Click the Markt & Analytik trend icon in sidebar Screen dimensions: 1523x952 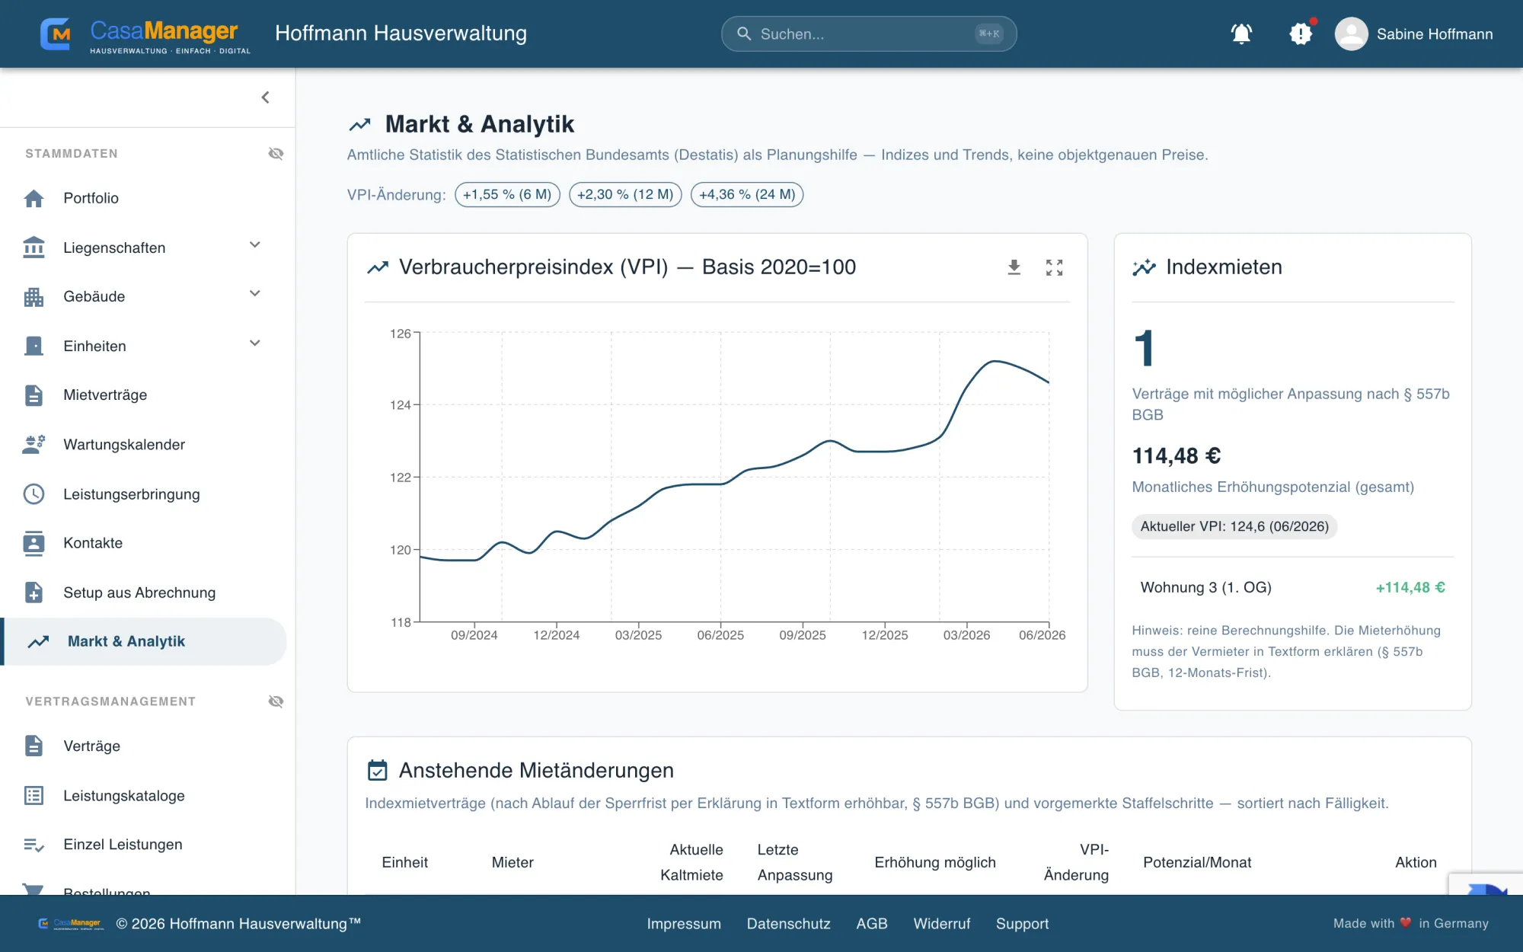tap(38, 642)
